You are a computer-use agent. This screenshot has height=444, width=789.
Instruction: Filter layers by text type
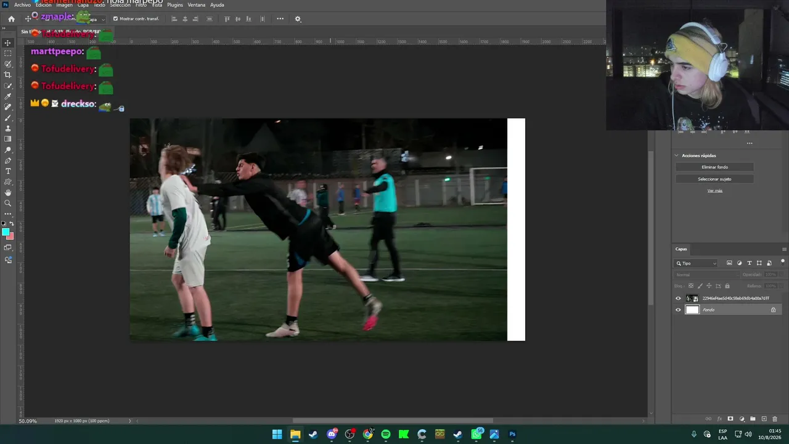(750, 263)
